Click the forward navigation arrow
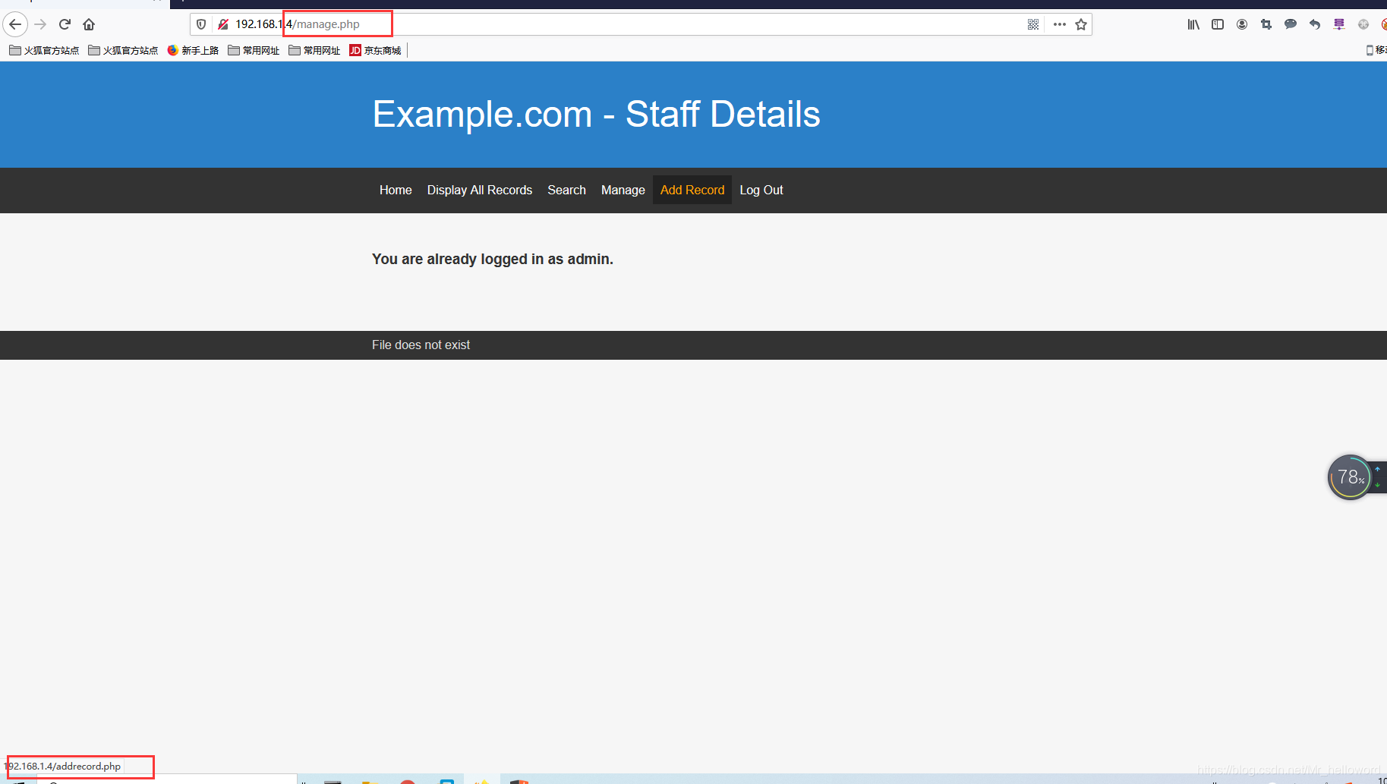This screenshot has width=1387, height=784. pyautogui.click(x=40, y=24)
